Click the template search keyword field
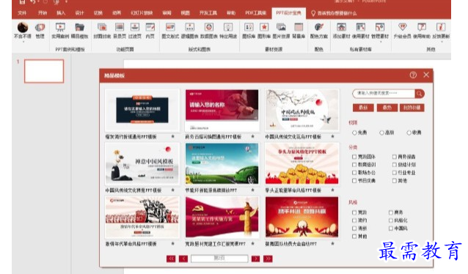This screenshot has width=468, height=274. click(384, 94)
